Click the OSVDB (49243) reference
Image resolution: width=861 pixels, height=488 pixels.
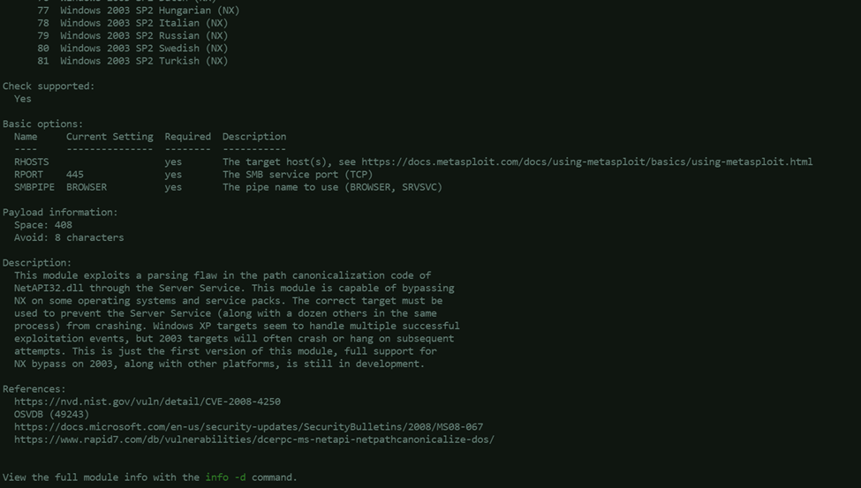51,414
